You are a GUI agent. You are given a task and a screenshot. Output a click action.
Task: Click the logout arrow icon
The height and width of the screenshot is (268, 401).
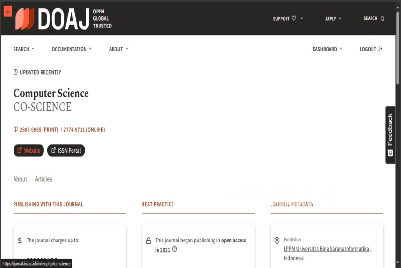[380, 49]
